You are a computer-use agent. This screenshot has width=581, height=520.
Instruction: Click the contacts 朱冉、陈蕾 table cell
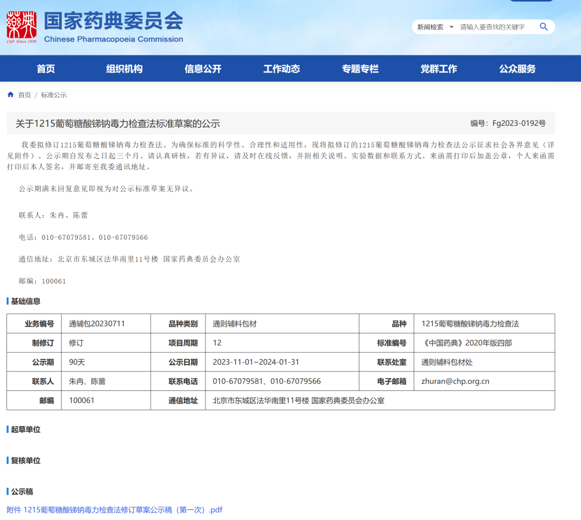click(106, 381)
